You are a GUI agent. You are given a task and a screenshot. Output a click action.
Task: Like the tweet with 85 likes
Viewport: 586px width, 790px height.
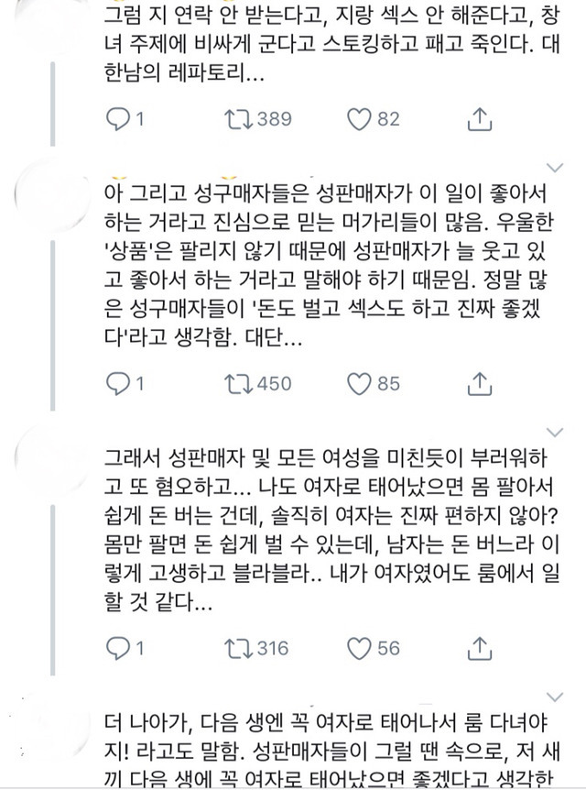pos(360,385)
